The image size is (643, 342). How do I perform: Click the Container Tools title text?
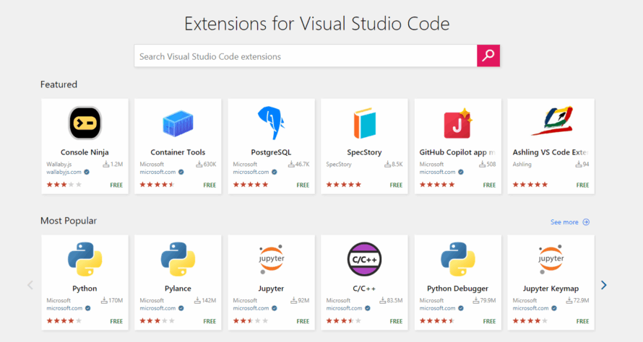(x=178, y=152)
